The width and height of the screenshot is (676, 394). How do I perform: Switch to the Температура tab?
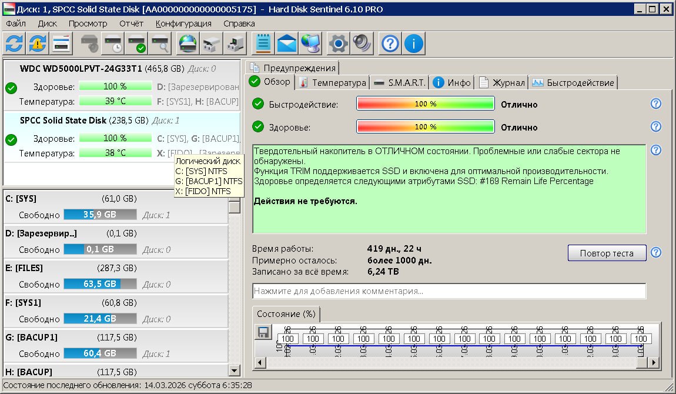[333, 82]
